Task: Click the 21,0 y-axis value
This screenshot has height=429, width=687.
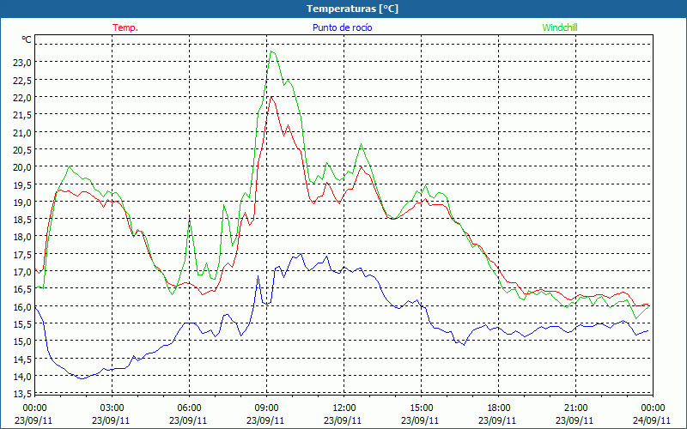Action: point(22,132)
